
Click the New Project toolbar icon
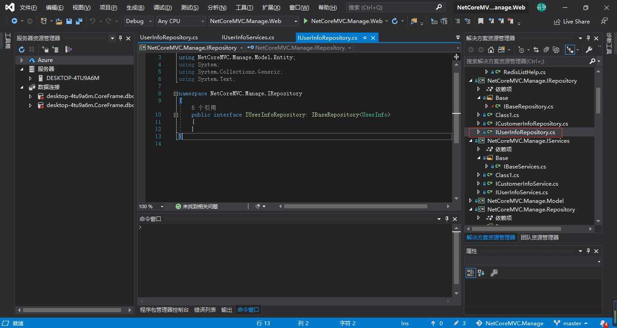coord(43,21)
